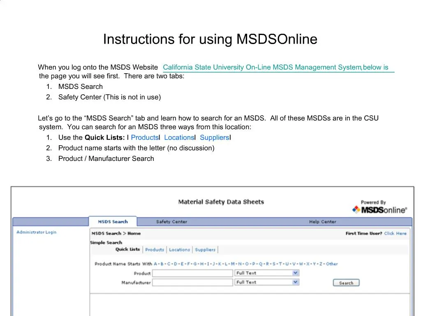The width and height of the screenshot is (421, 316).
Task: Open the Locations quick list
Action: tap(180, 250)
